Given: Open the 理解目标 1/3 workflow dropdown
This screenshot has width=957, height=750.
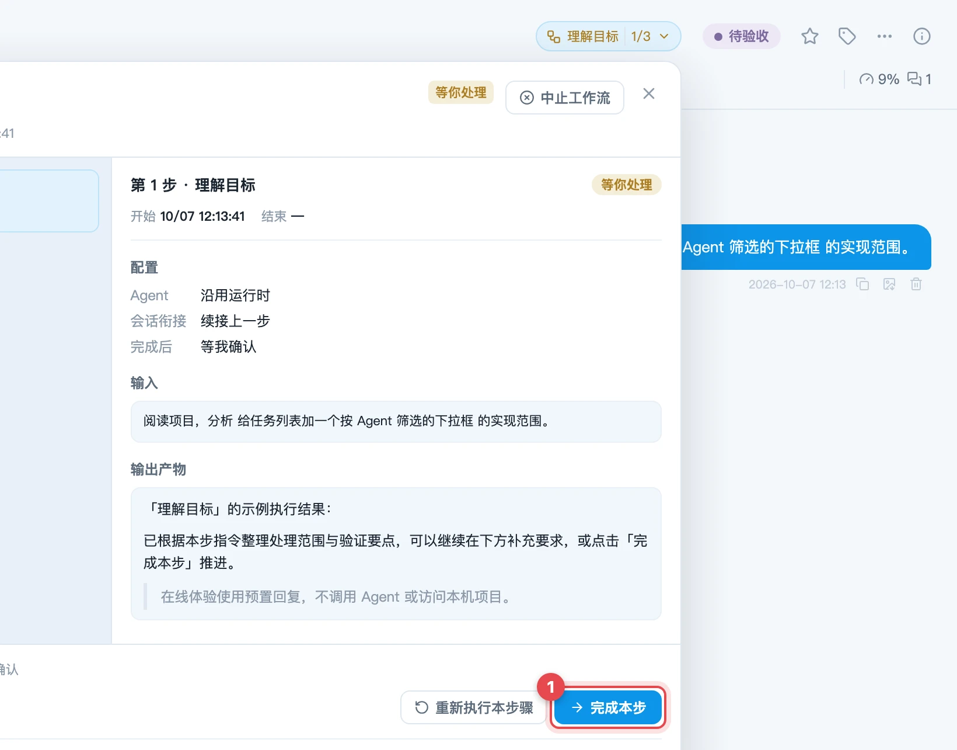Looking at the screenshot, I should [x=608, y=36].
